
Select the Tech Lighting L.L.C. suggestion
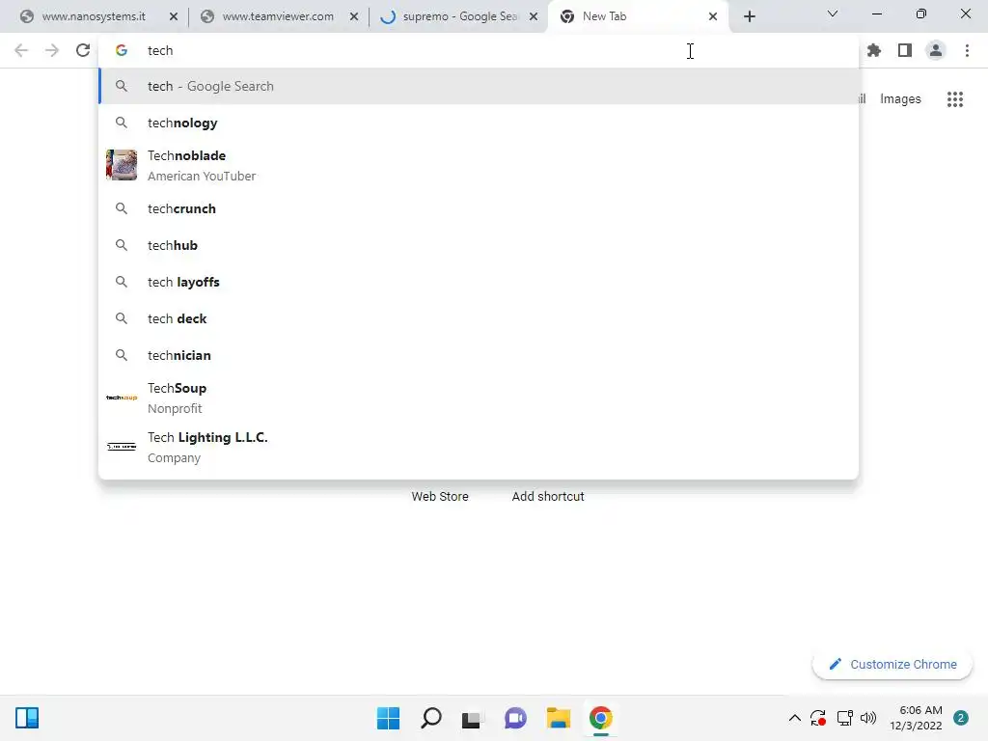click(479, 447)
